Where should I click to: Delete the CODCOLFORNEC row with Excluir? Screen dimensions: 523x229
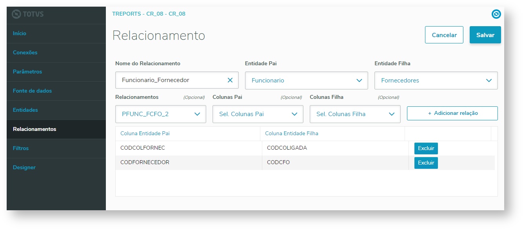tap(426, 148)
